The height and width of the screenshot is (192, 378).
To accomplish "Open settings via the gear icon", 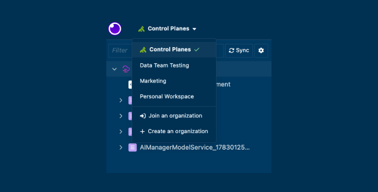I will click(x=261, y=50).
